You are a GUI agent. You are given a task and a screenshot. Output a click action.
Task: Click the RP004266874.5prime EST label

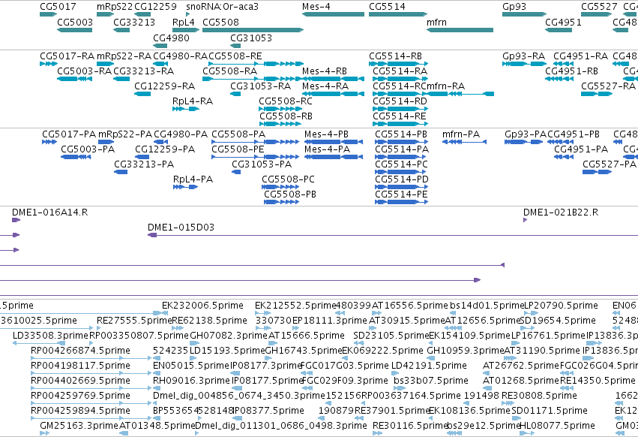[80, 351]
